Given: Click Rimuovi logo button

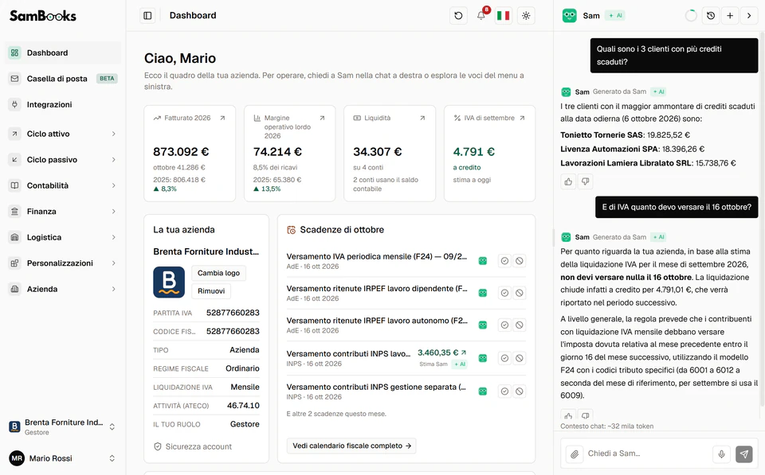Looking at the screenshot, I should [211, 291].
